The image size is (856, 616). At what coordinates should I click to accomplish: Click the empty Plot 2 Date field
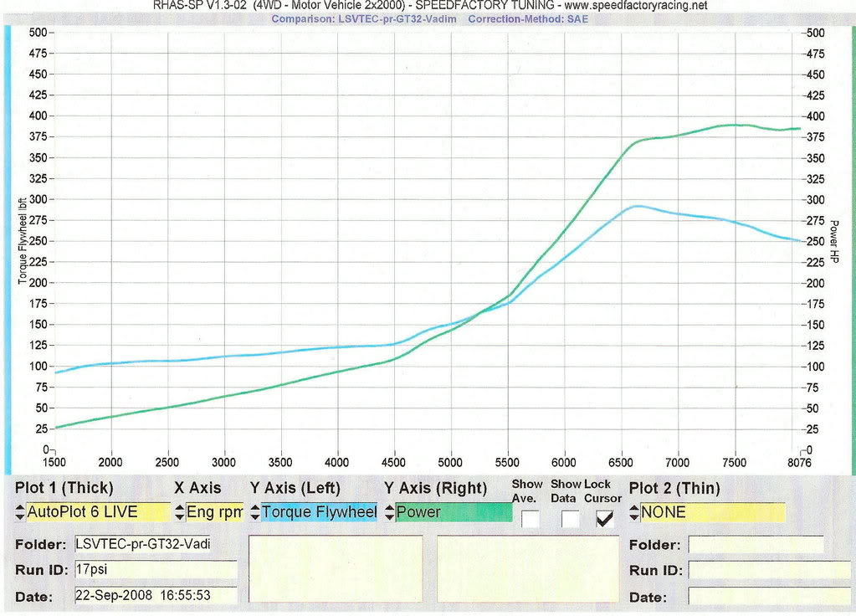pos(770,596)
